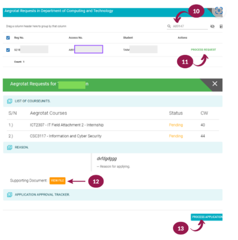Uncheck the S21B student row checkbox
238x240 pixels.
pyautogui.click(x=8, y=50)
